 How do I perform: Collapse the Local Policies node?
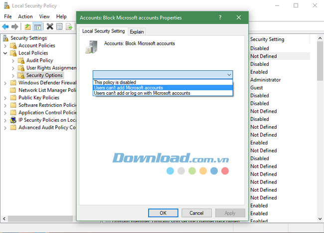(5, 53)
